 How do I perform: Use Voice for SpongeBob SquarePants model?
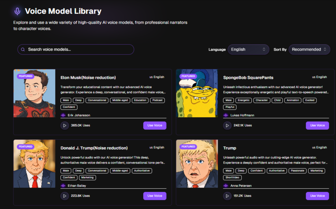(317, 126)
